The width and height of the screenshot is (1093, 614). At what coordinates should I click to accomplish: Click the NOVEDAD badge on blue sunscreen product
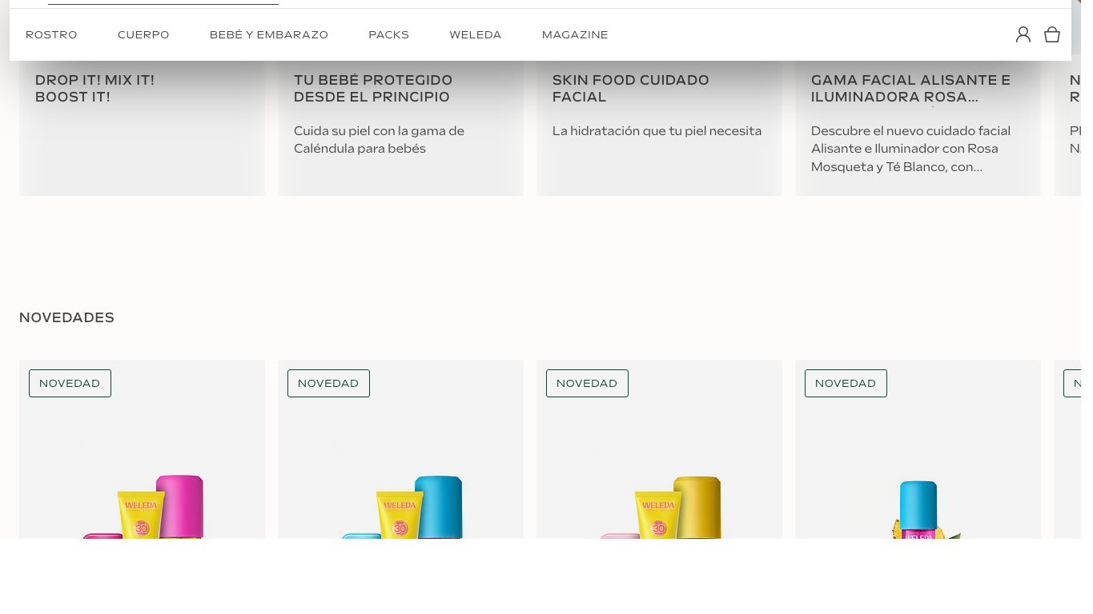pyautogui.click(x=328, y=383)
